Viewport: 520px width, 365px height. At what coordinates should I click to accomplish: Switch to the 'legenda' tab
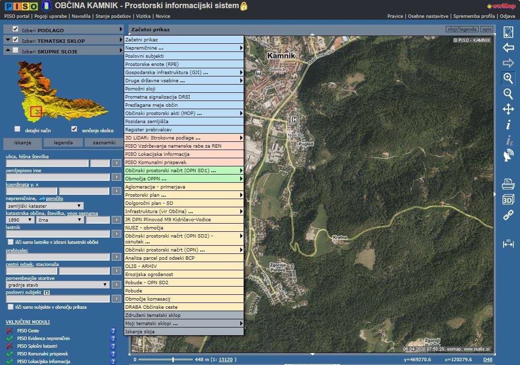coord(63,142)
